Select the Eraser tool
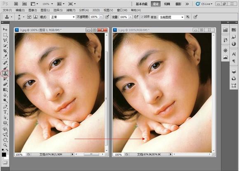Image resolution: width=239 pixels, height=171 pixels. coord(5,84)
